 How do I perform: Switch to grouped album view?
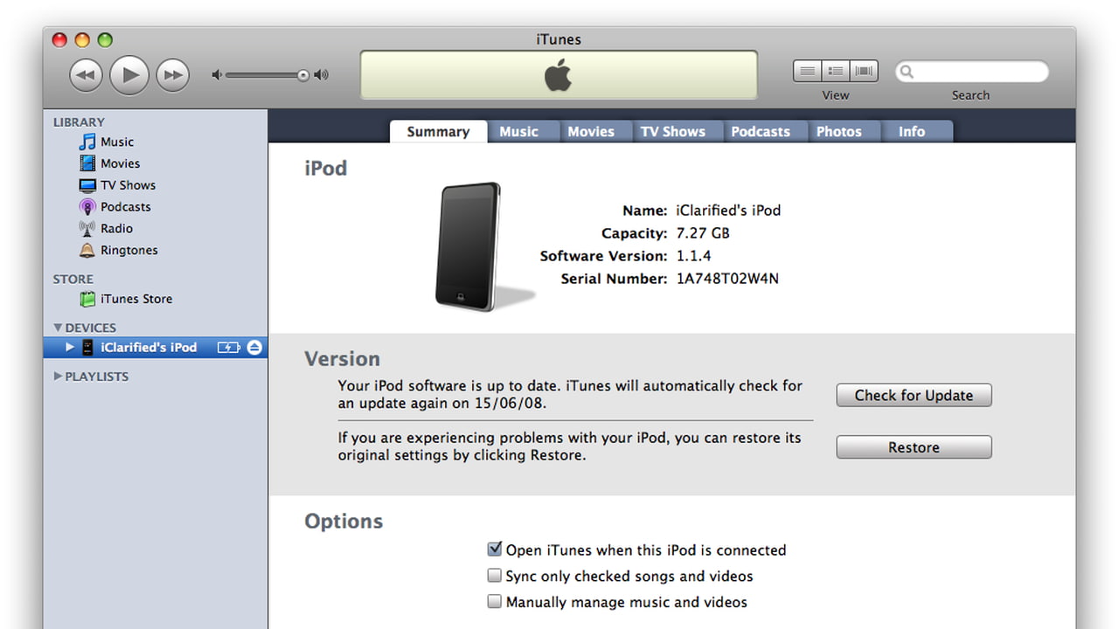coord(835,71)
